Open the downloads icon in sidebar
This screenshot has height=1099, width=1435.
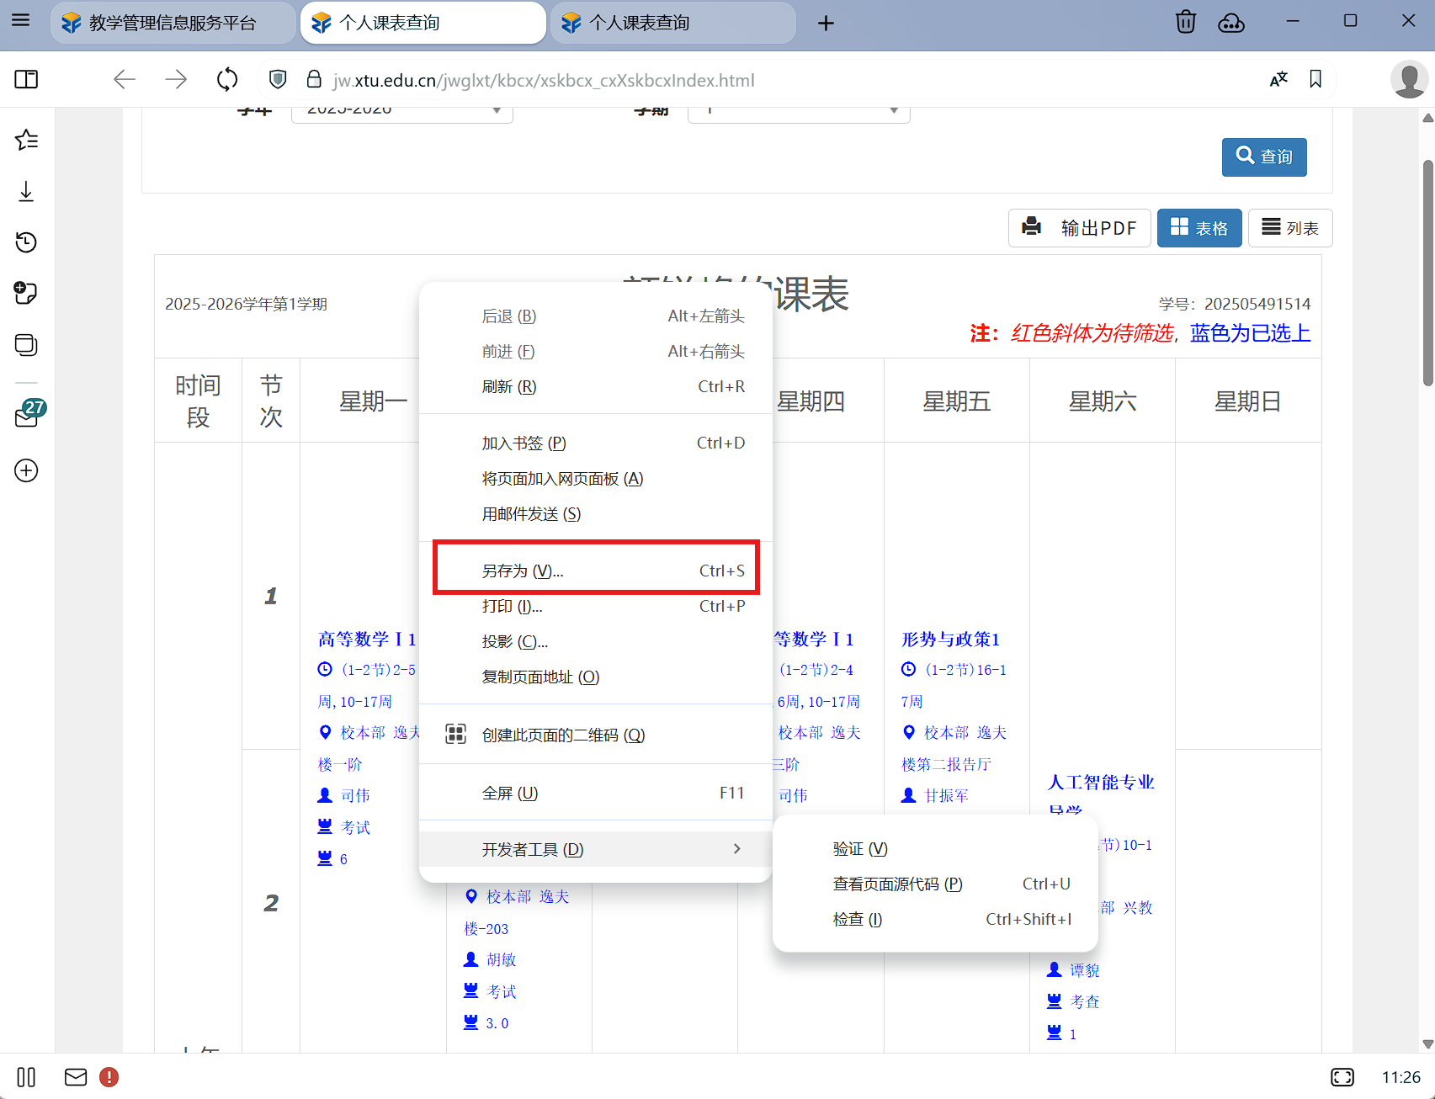pos(27,192)
